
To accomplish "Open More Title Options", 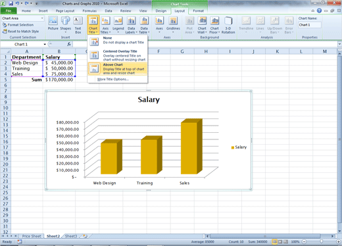I will 113,79.
